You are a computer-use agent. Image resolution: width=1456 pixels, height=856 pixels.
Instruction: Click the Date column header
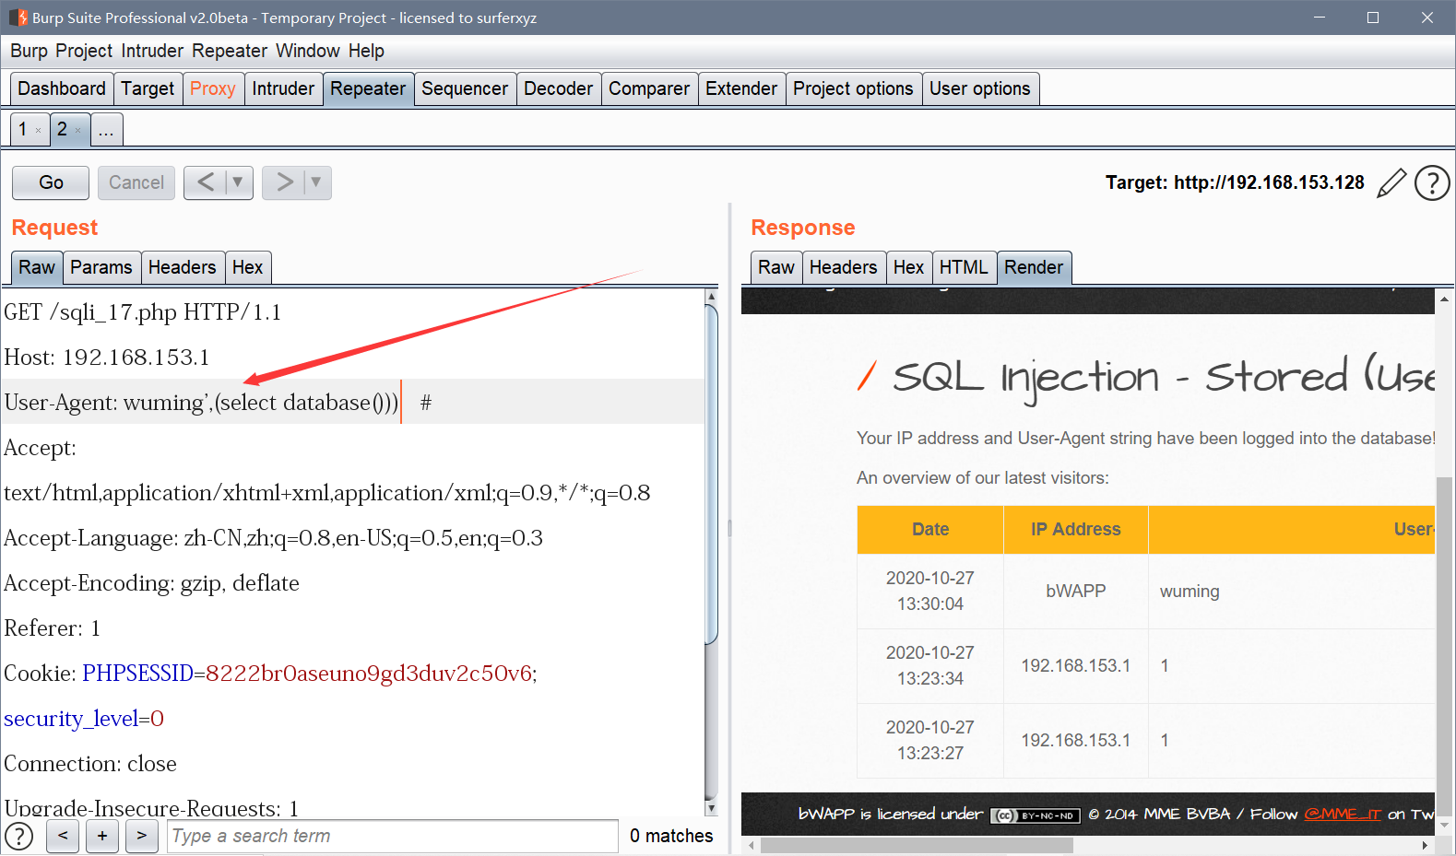point(930,529)
